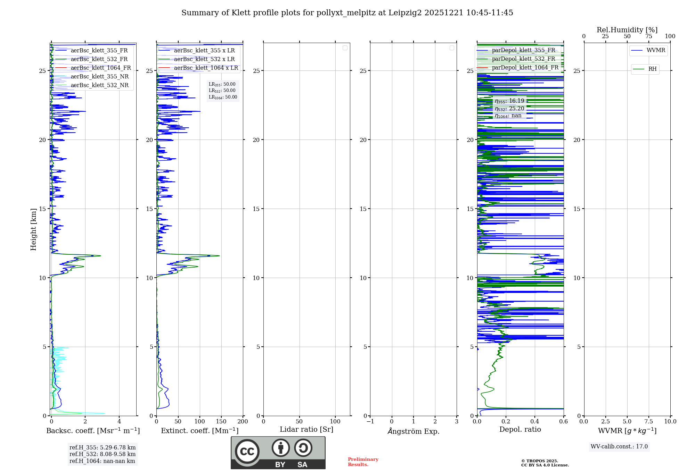This screenshot has width=695, height=472.
Task: Click the Rel.Humidity [%] top axis label
Action: [627, 30]
